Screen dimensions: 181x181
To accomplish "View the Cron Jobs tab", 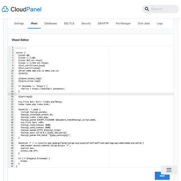I will [x=144, y=24].
